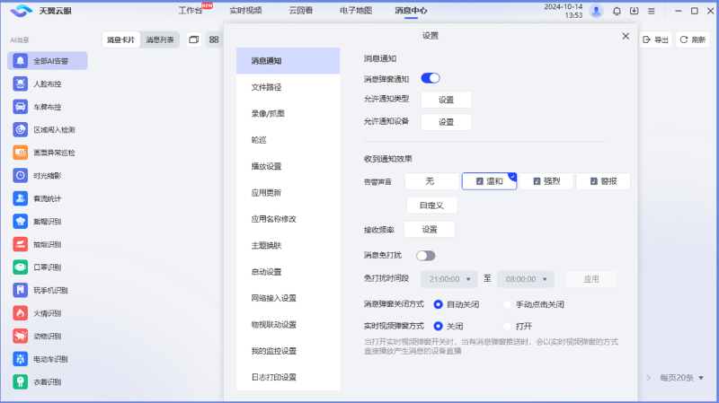Click the 时光缩影 clock icon
This screenshot has height=403, width=719.
point(20,176)
